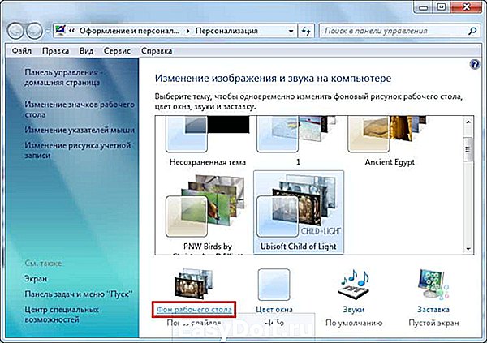The image size is (487, 343).
Task: Minimize the Personalization window
Action: 423,7
